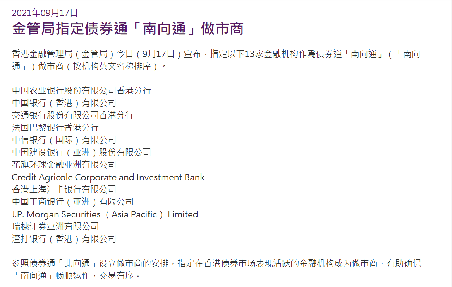Click 中国工商银行（亚洲）有限公司
The width and height of the screenshot is (452, 287).
(x=73, y=202)
